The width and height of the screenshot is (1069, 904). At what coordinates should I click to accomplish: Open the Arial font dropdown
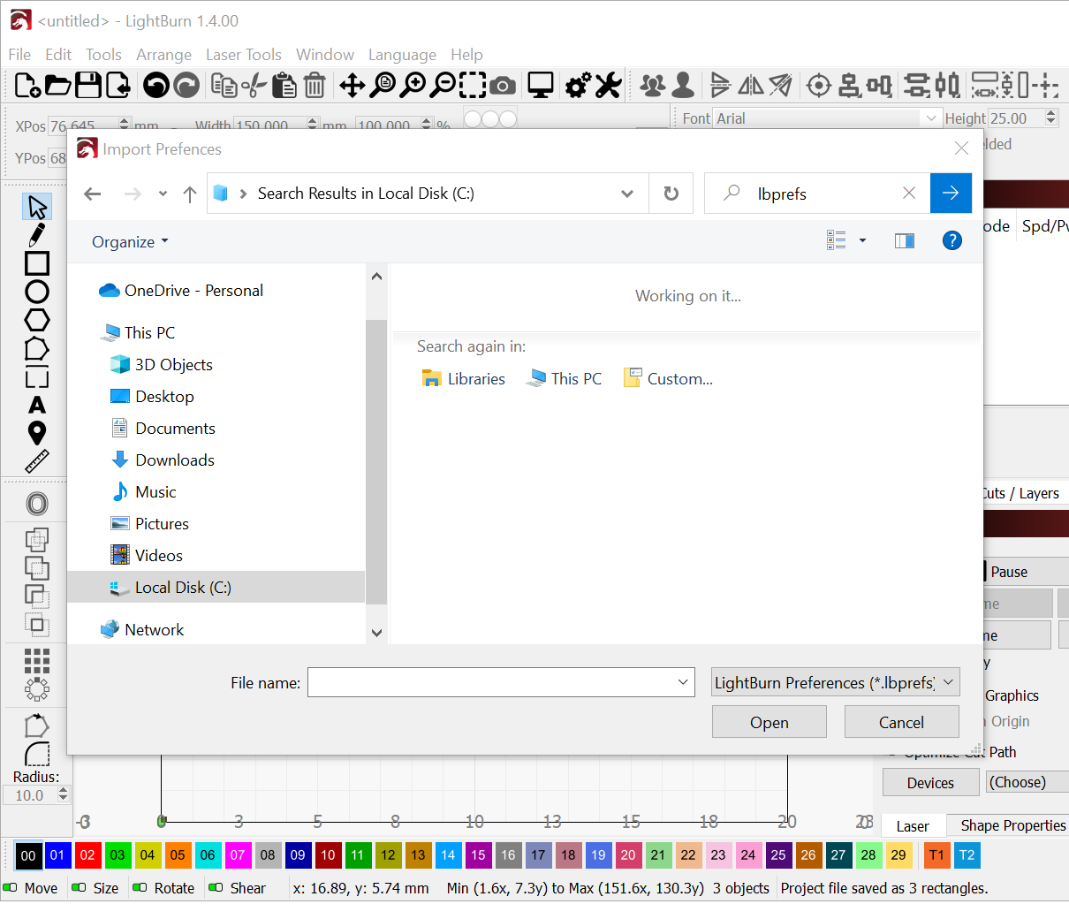tap(930, 118)
